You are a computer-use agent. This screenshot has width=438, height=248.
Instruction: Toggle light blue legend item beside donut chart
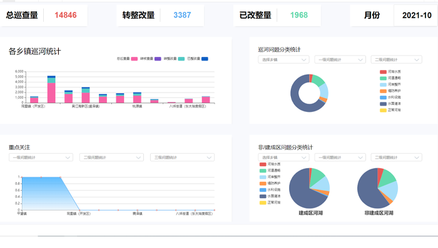(390, 84)
